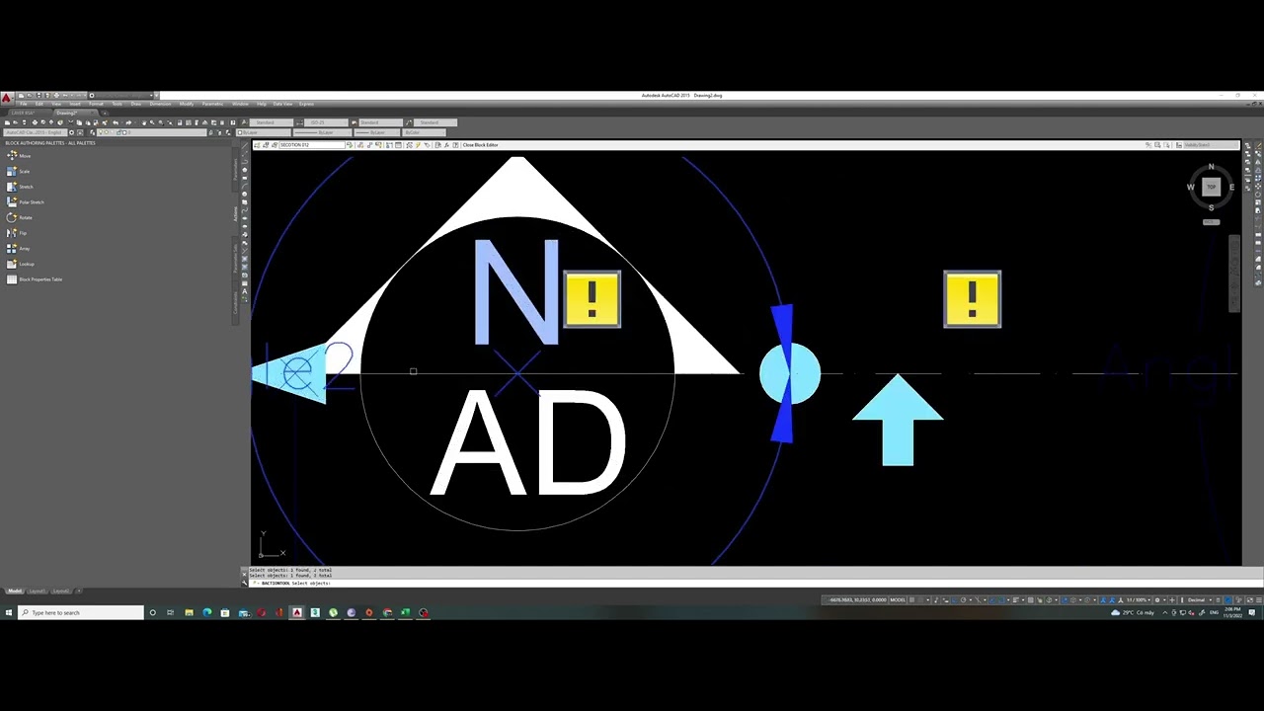Open the workspace switching gear icon

point(1157,599)
